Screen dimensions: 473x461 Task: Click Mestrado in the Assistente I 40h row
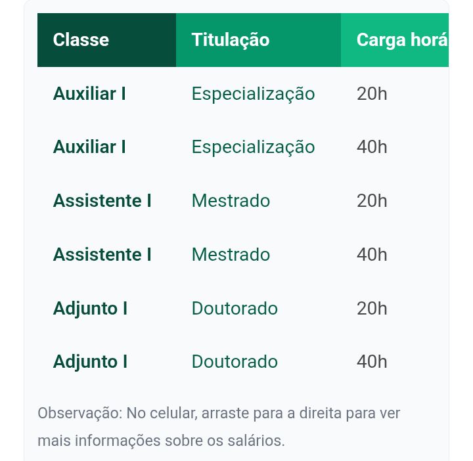click(231, 255)
